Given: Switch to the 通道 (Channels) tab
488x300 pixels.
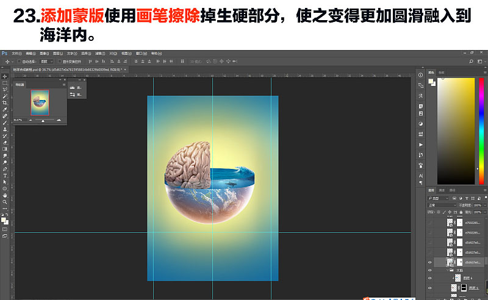Looking at the screenshot, I should tap(442, 190).
